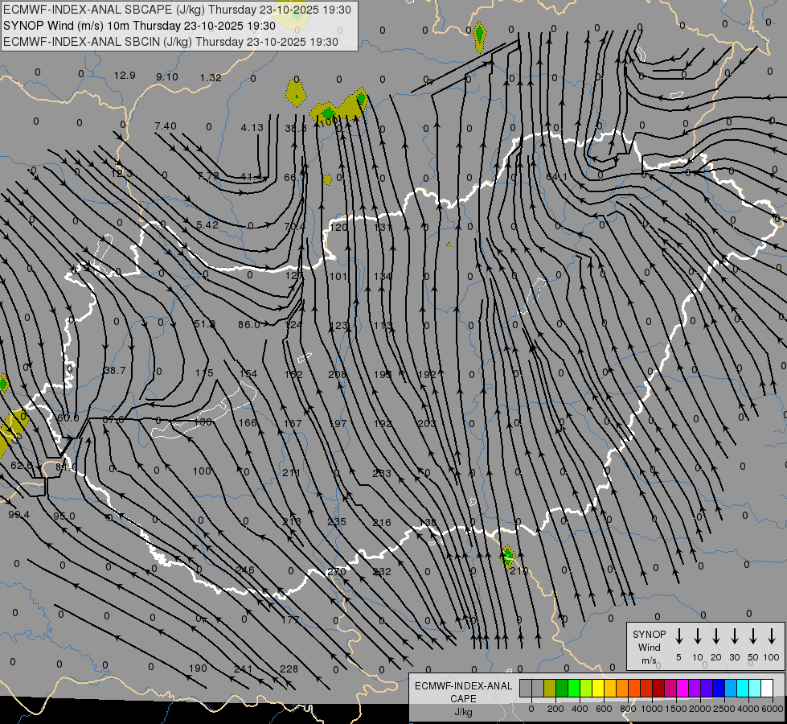Image resolution: width=787 pixels, height=724 pixels.
Task: Click the CAPE value 4.13 on the map
Action: (x=252, y=128)
